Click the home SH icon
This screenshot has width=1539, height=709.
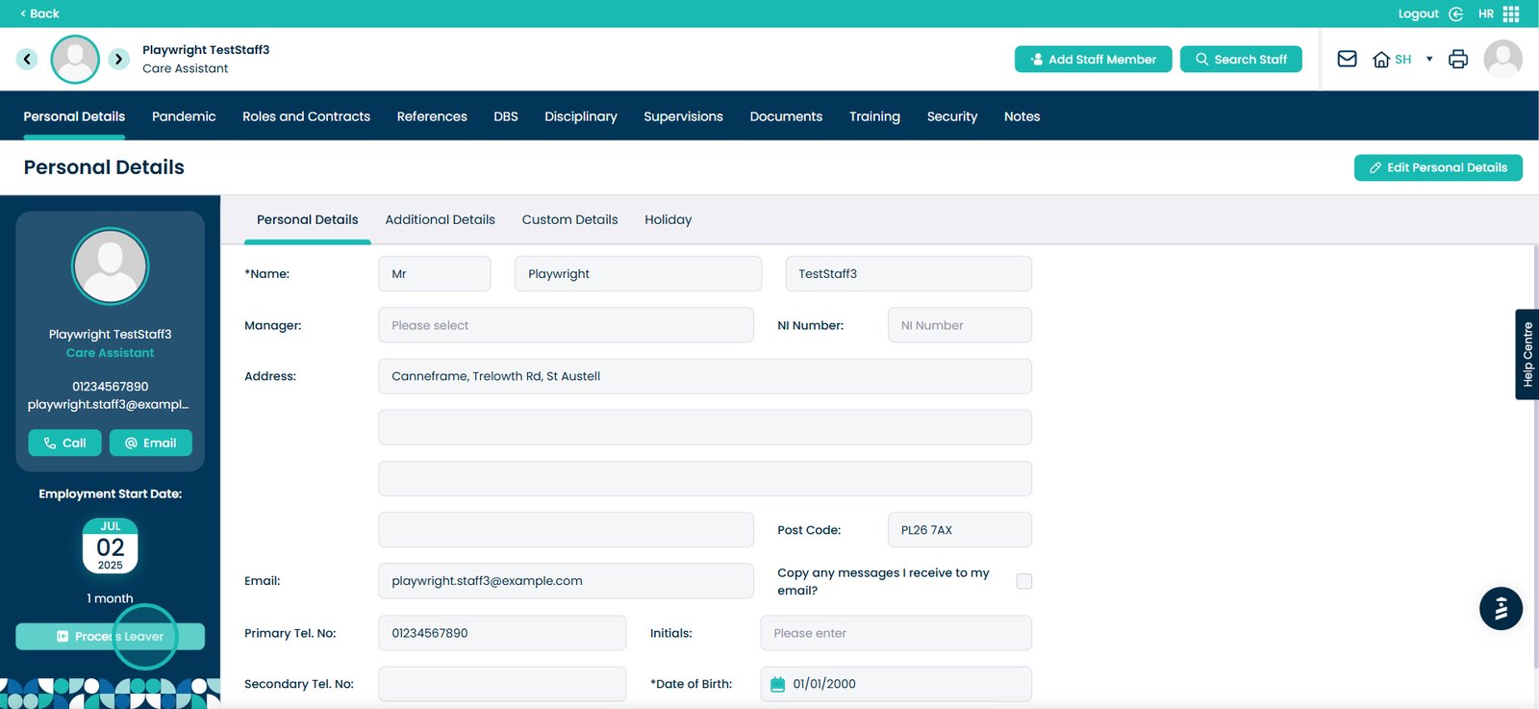pyautogui.click(x=1382, y=60)
